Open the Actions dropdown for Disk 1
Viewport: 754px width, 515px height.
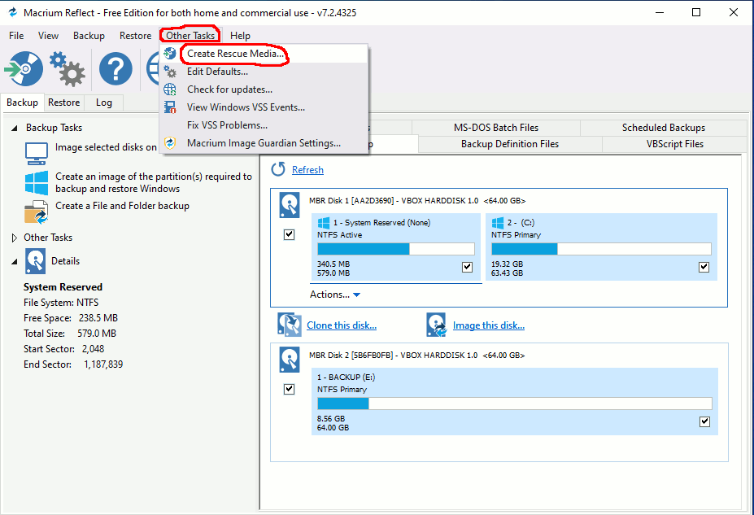click(335, 295)
